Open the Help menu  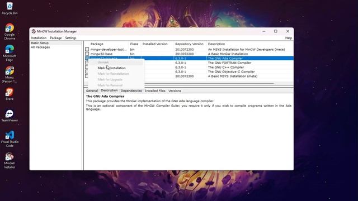pyautogui.click(x=289, y=38)
